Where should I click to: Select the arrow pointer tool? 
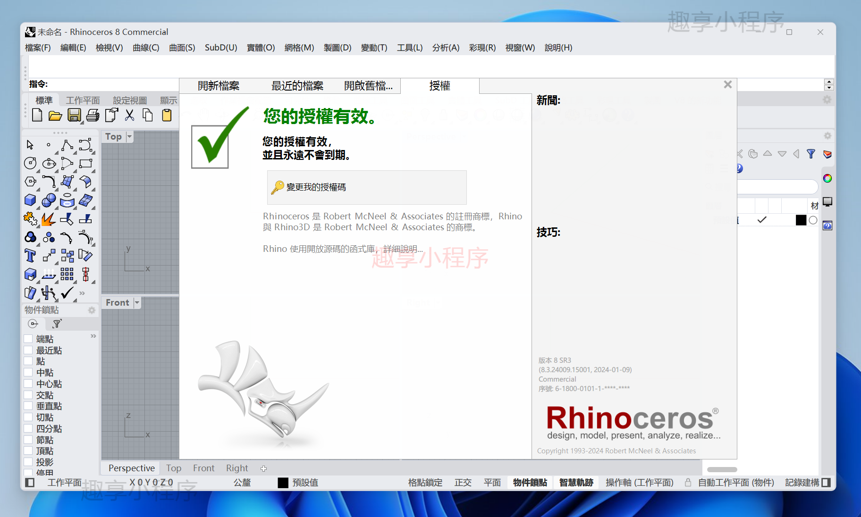[x=30, y=145]
